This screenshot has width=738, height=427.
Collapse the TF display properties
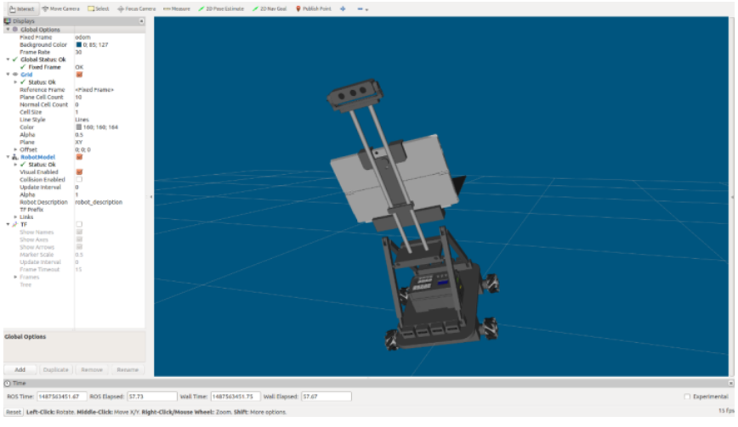[8, 225]
